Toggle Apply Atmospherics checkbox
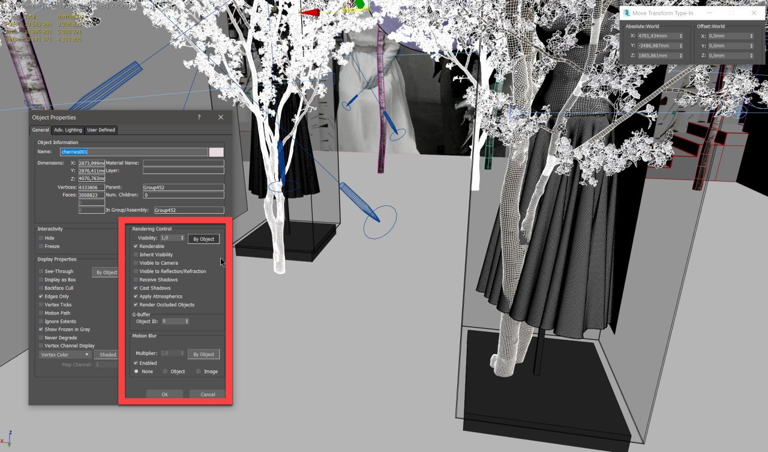The image size is (768, 452). click(136, 297)
